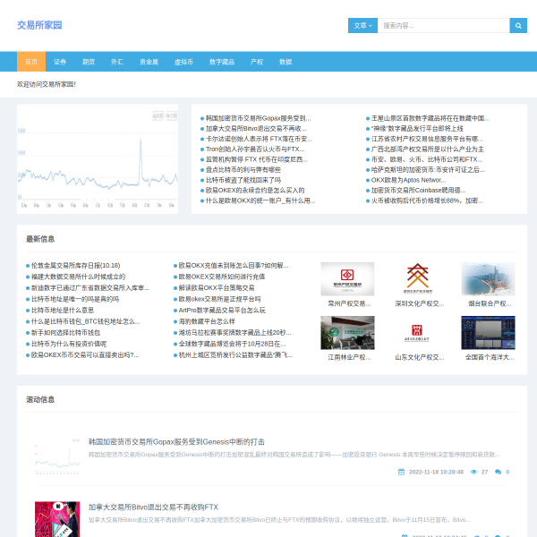Open the 外汇 navigation menu item
This screenshot has height=537, width=537.
117,62
